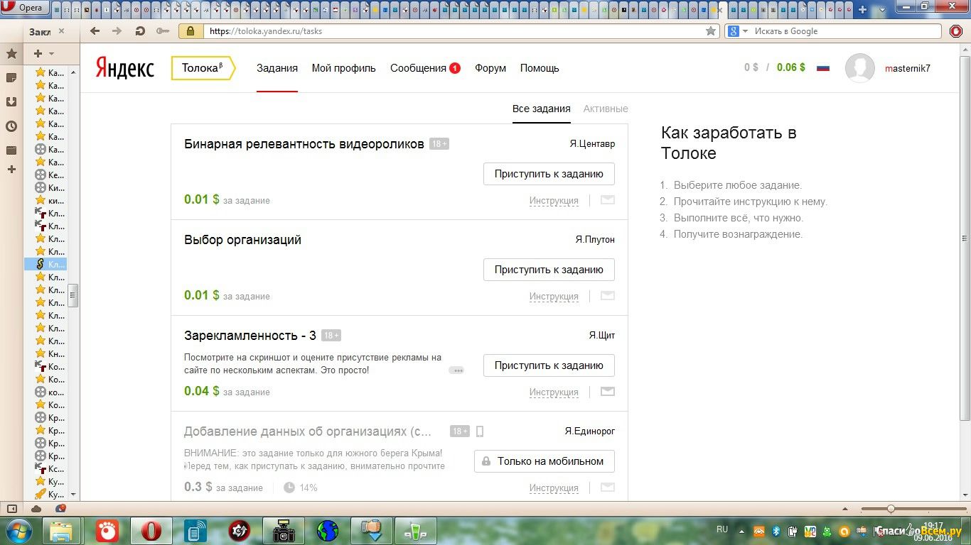Click the user avatar picture
Image resolution: width=971 pixels, height=545 pixels.
tap(860, 68)
